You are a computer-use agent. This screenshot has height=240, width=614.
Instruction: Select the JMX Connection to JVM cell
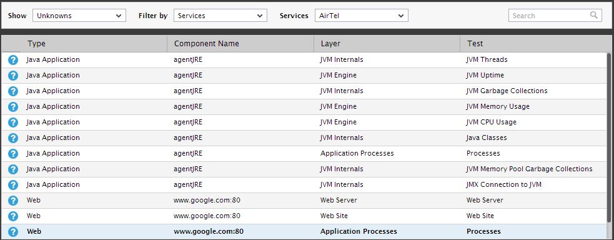pyautogui.click(x=504, y=185)
